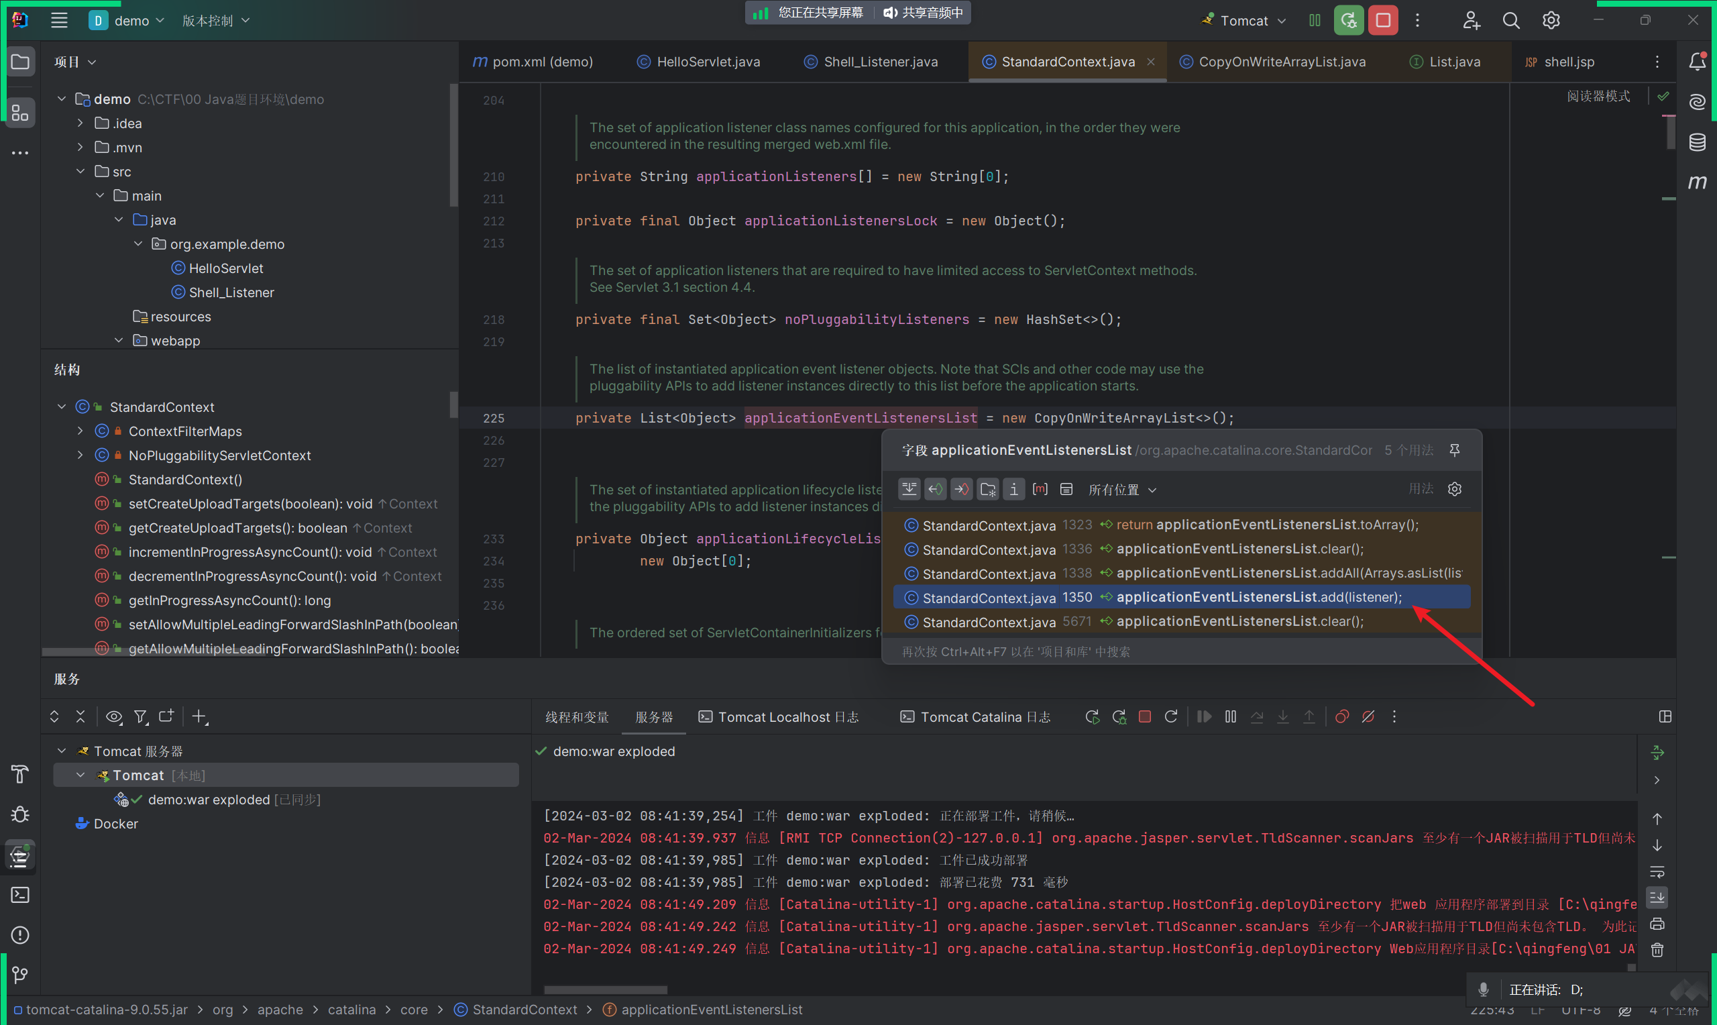Collapse the src folder
Screen dimensions: 1717x1025
click(x=80, y=171)
